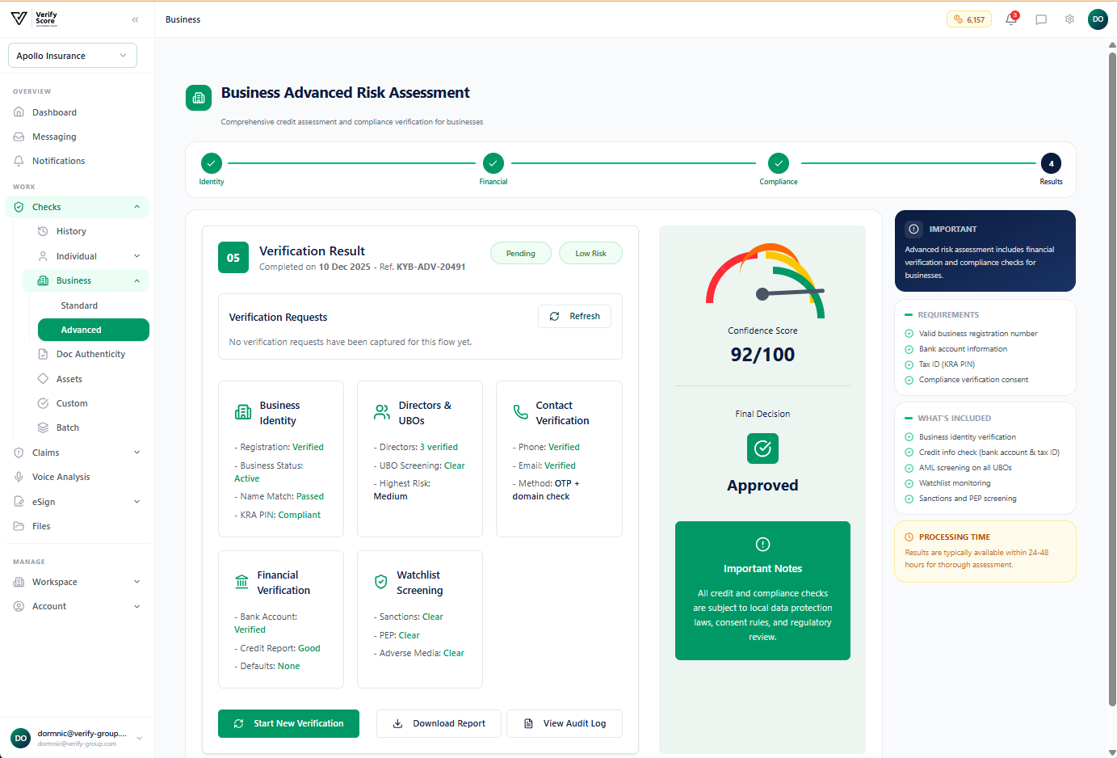Go to the Identity step circle
Image resolution: width=1117 pixels, height=758 pixels.
(211, 163)
